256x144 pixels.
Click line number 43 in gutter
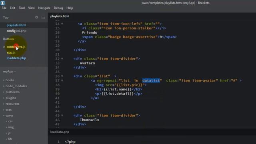57,107
